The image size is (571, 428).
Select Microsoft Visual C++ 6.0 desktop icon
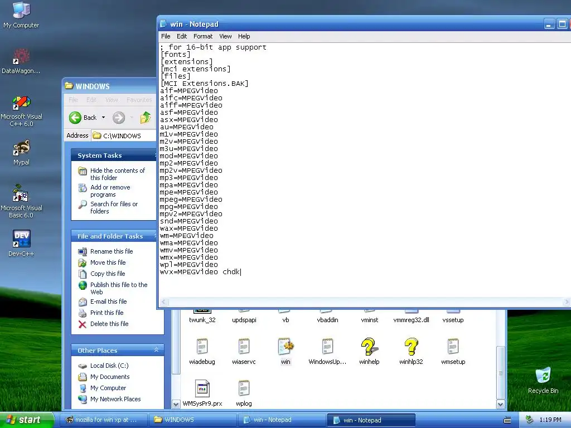(x=21, y=111)
